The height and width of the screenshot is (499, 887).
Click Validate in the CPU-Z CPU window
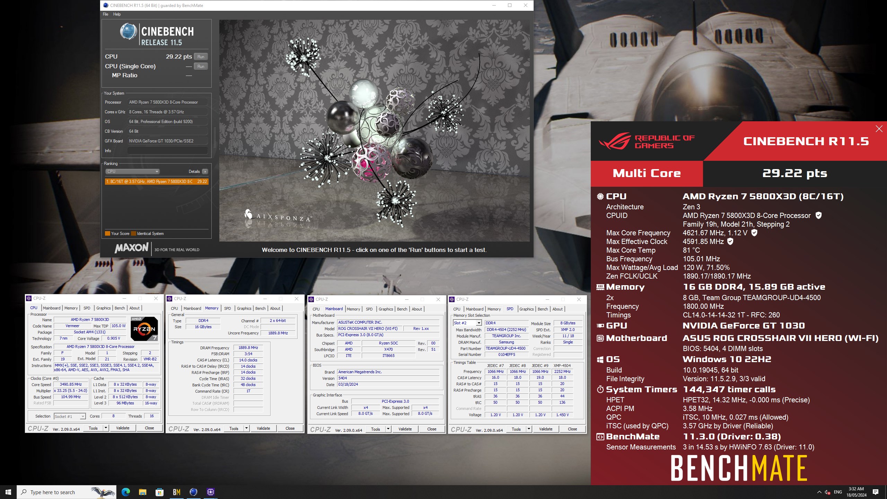(123, 428)
